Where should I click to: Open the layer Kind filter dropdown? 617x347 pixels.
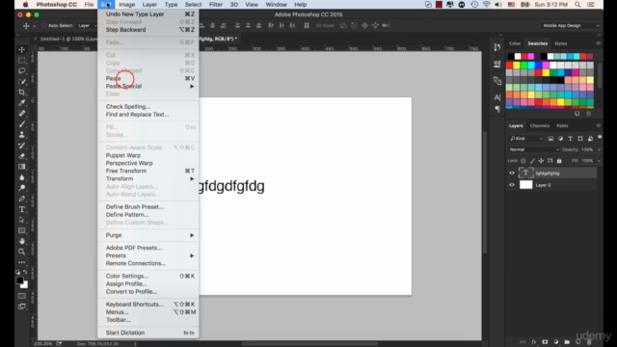click(x=525, y=139)
